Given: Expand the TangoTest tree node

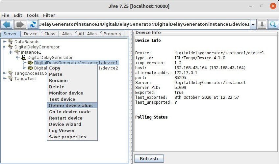Looking at the screenshot, I should 5,78.
